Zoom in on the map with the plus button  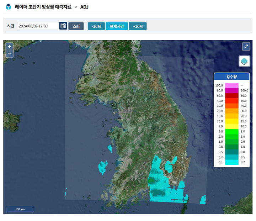pos(10,47)
